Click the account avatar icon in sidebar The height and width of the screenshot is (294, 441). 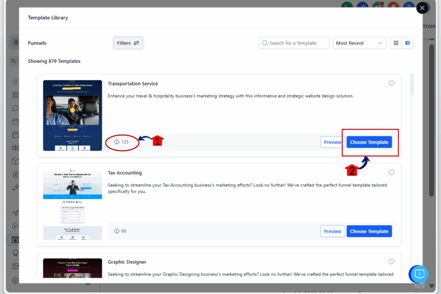[x=16, y=42]
